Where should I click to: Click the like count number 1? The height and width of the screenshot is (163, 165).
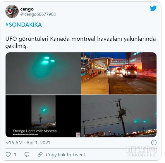pyautogui.click(x=15, y=155)
